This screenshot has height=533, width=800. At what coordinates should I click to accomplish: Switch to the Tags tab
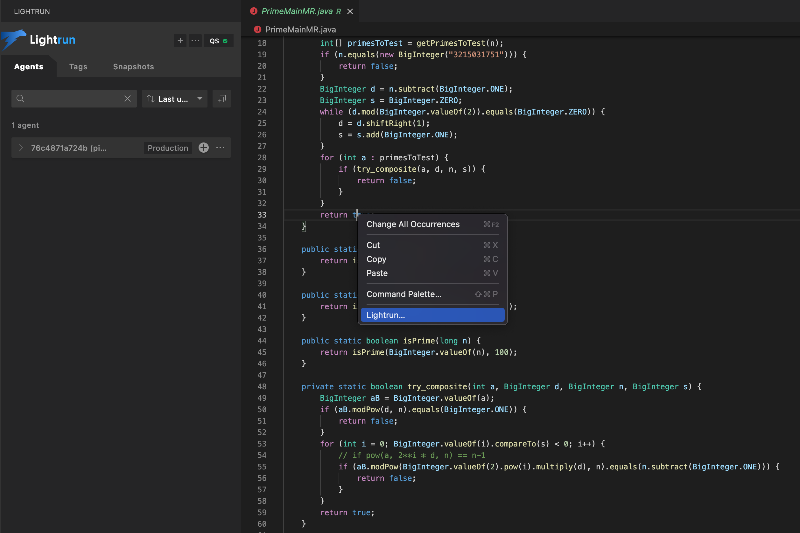point(78,67)
